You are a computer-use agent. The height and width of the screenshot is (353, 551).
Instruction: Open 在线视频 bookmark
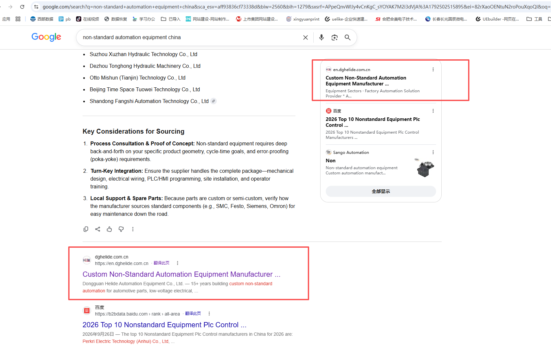click(87, 19)
